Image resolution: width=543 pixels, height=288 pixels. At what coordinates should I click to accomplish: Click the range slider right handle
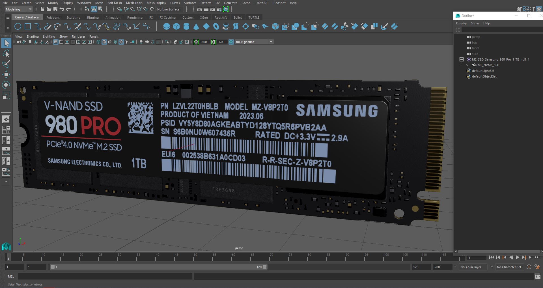coord(265,267)
